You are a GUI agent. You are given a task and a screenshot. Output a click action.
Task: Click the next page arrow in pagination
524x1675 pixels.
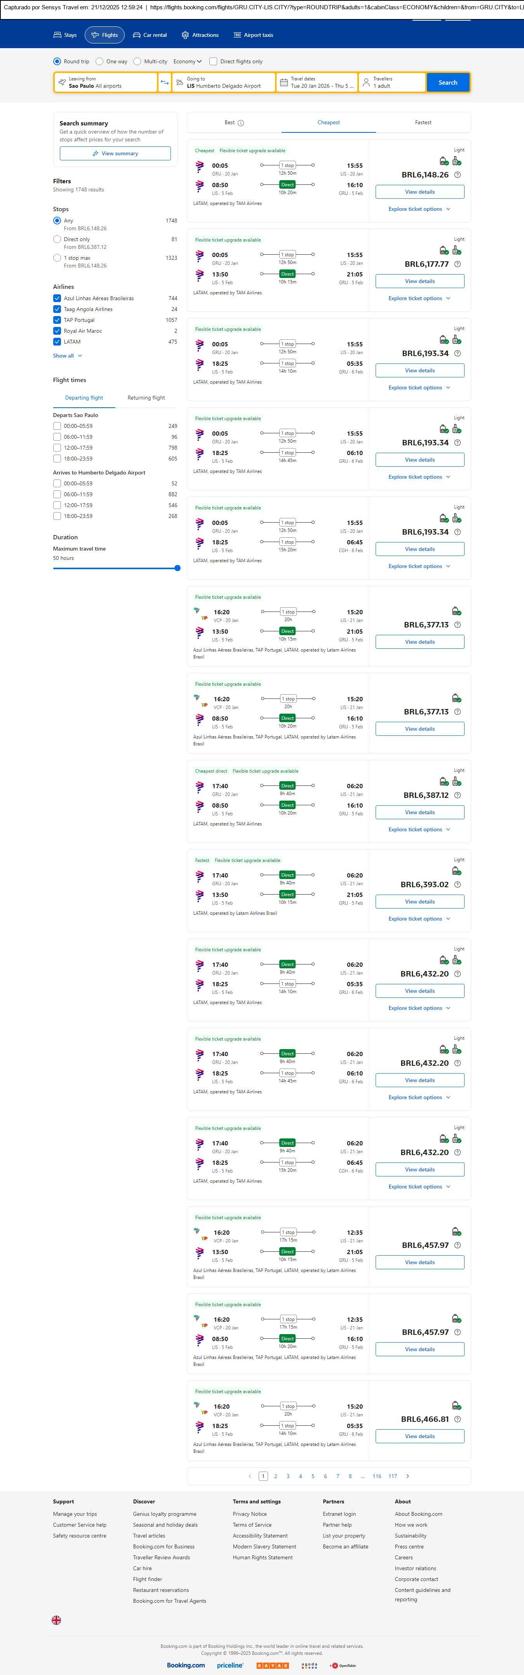point(407,1476)
